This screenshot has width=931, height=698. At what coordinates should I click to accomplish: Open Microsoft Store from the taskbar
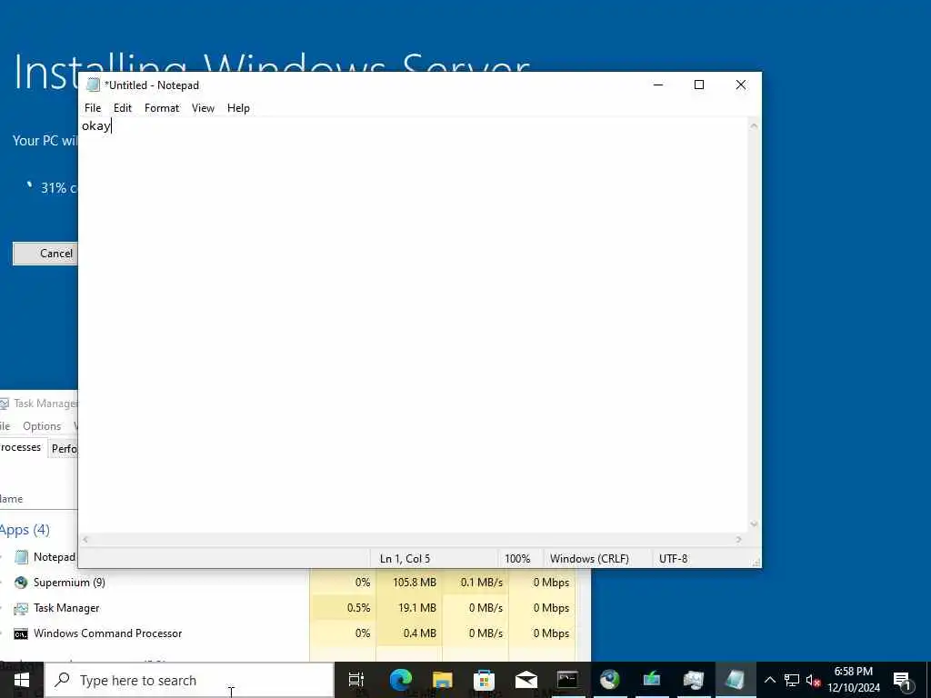point(484,680)
